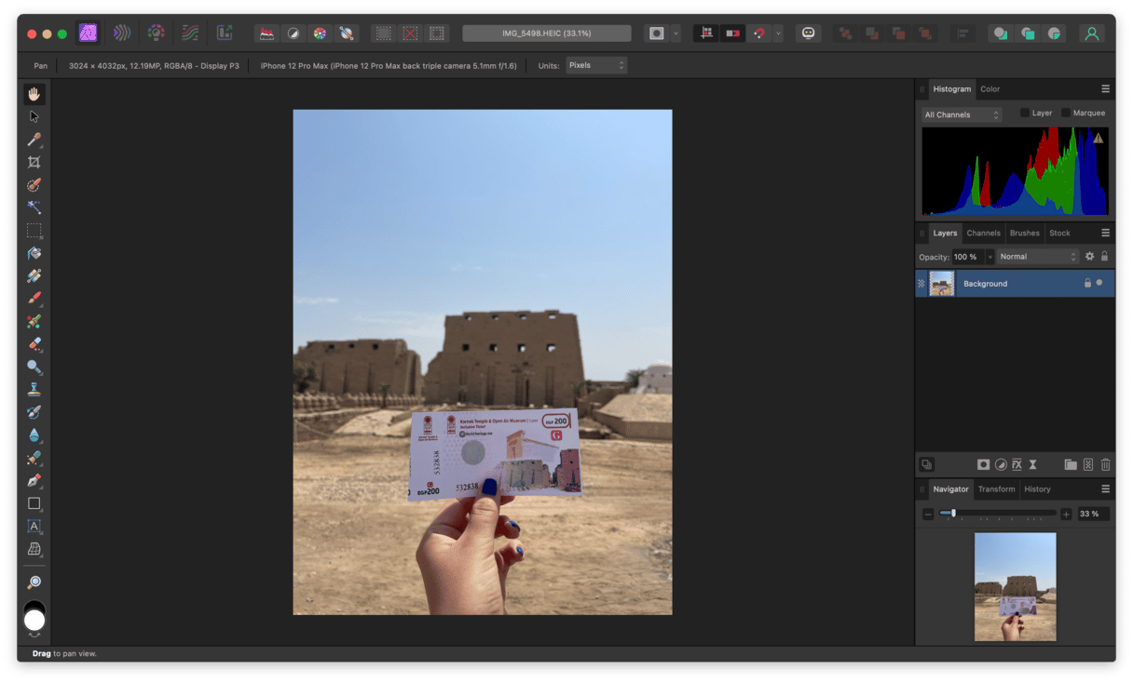The height and width of the screenshot is (682, 1133).
Task: Choose the Rectangle shape tool
Action: (x=34, y=503)
